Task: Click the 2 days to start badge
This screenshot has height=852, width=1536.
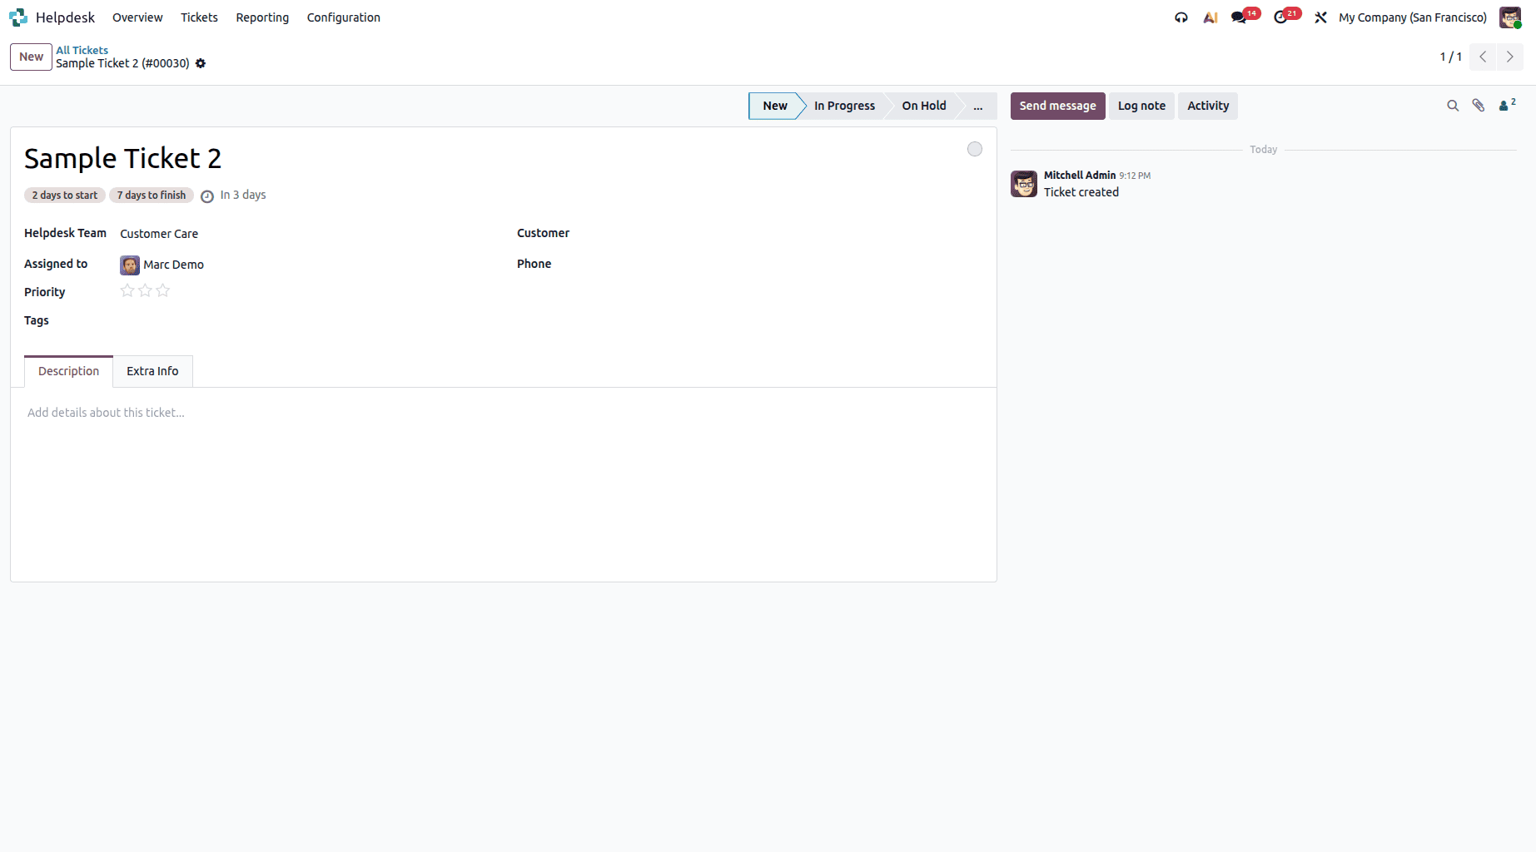Action: (65, 196)
